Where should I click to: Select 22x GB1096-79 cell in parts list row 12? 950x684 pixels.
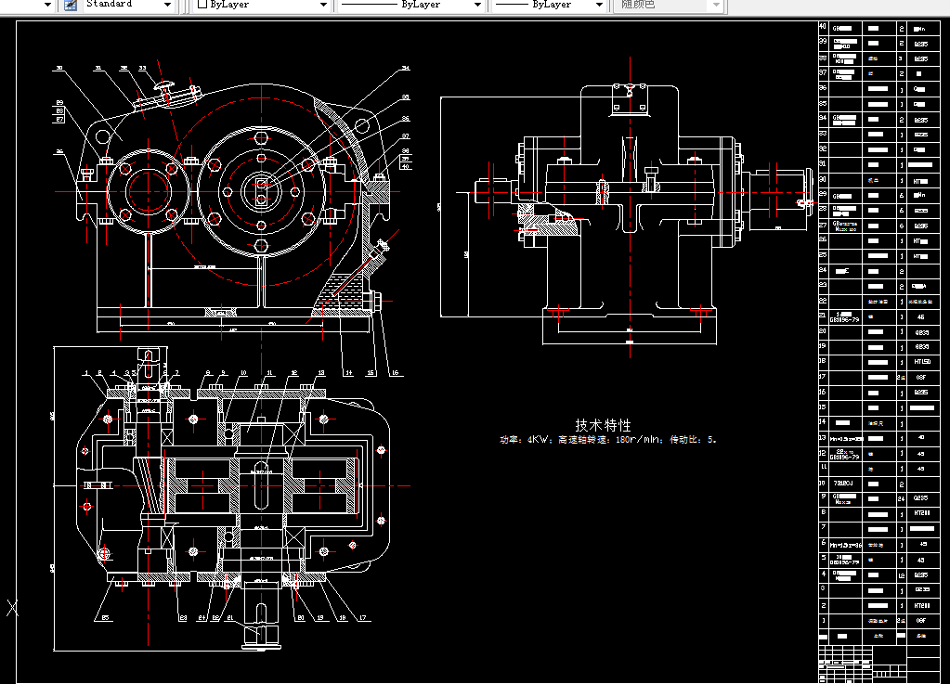[844, 454]
